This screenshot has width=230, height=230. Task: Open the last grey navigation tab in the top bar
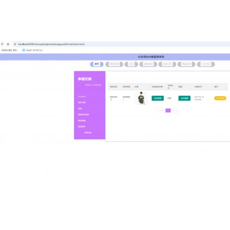click(x=206, y=64)
